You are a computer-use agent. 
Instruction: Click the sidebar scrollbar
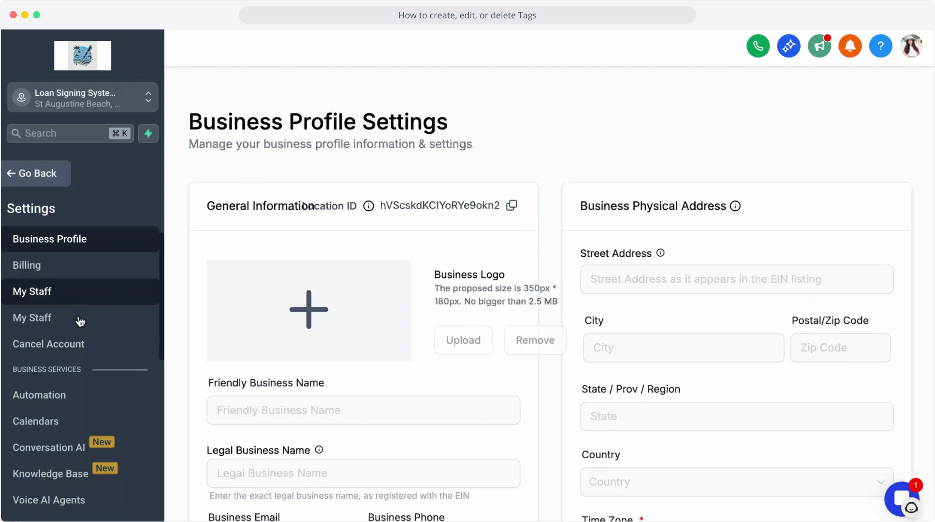[162, 296]
